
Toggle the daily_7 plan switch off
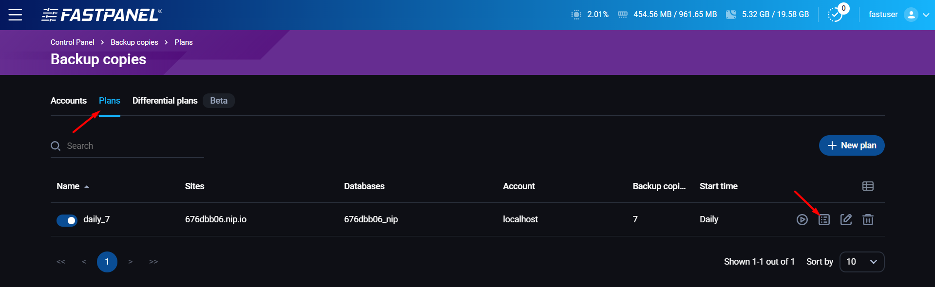pyautogui.click(x=67, y=220)
